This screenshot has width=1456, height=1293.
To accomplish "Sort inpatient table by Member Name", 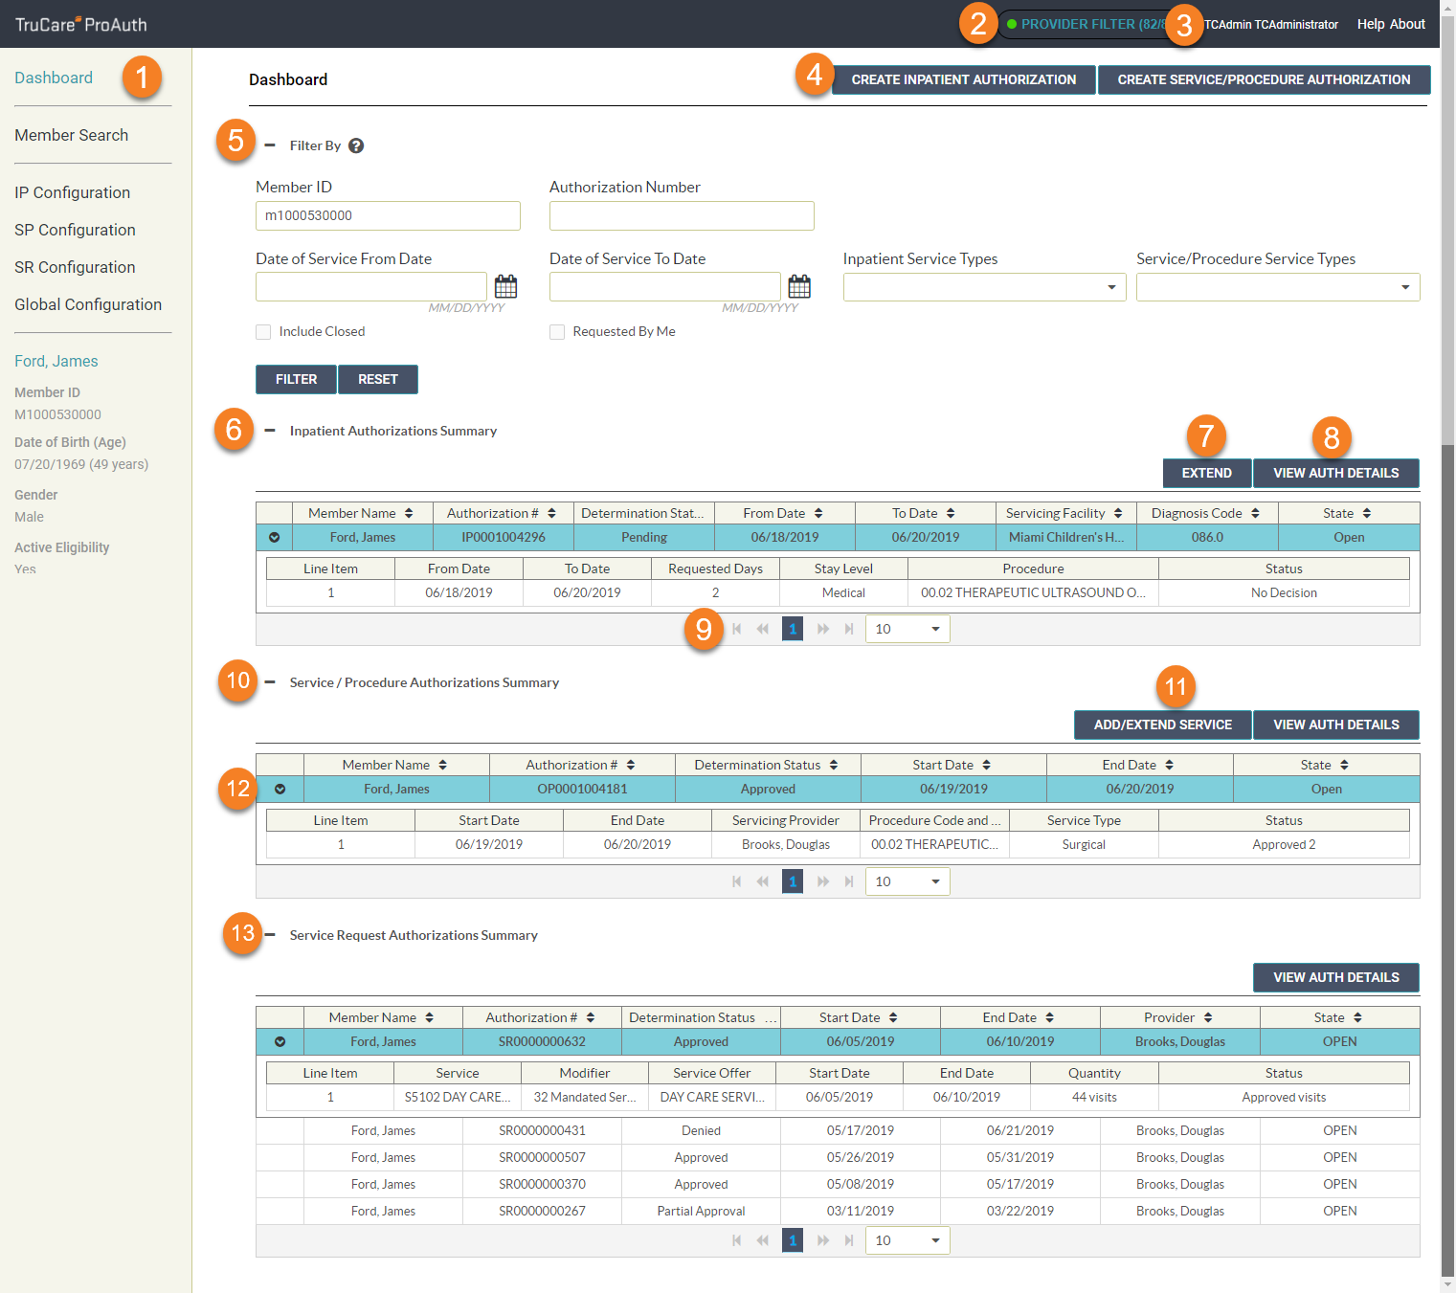I will [x=409, y=513].
